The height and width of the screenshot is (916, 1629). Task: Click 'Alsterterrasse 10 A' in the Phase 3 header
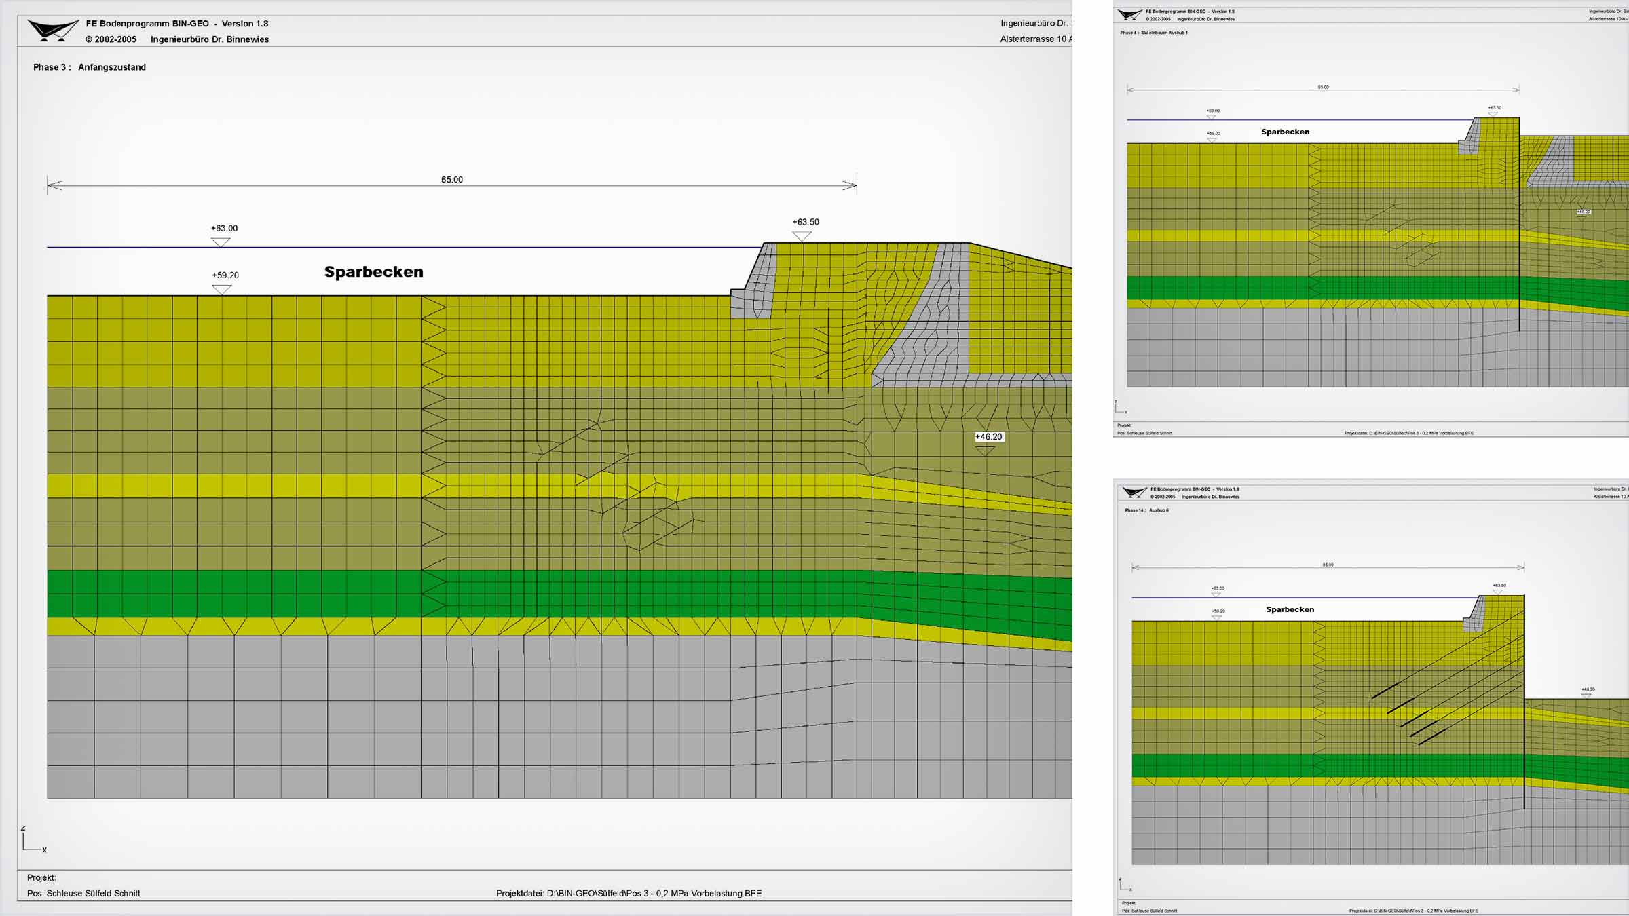click(x=1036, y=39)
